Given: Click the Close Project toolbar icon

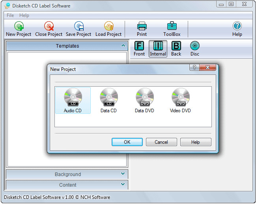Looking at the screenshot, I should tap(49, 29).
